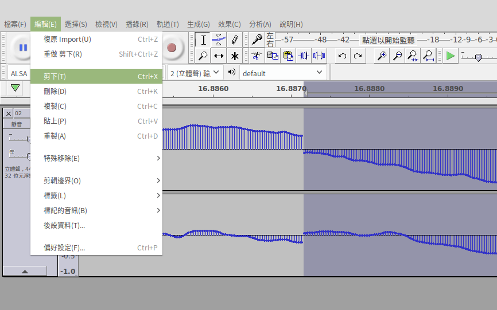This screenshot has height=310, width=497.
Task: Click the Trim audio toolbar icon
Action: tap(304, 56)
